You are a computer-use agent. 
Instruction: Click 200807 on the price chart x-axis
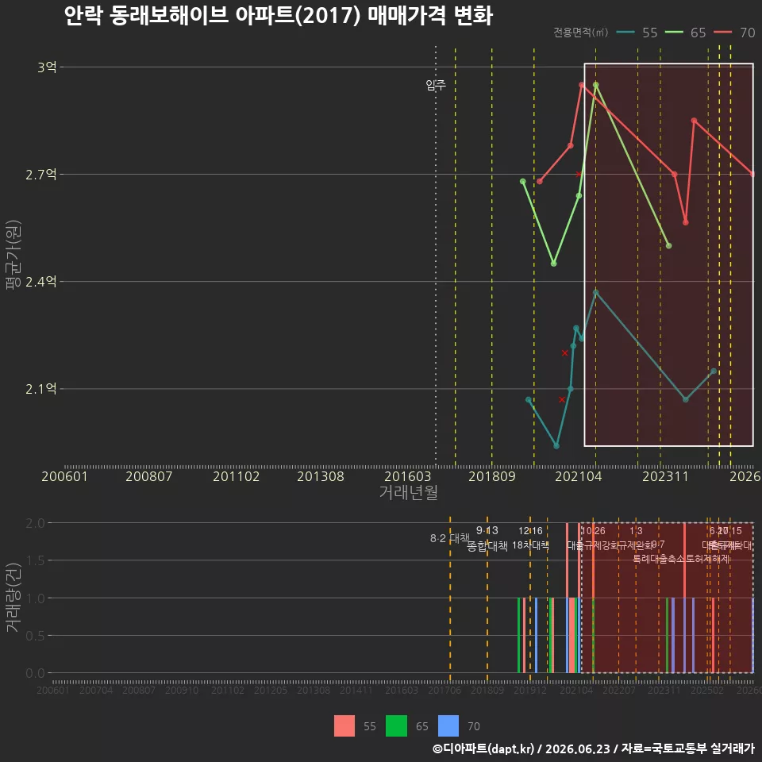pyautogui.click(x=149, y=476)
